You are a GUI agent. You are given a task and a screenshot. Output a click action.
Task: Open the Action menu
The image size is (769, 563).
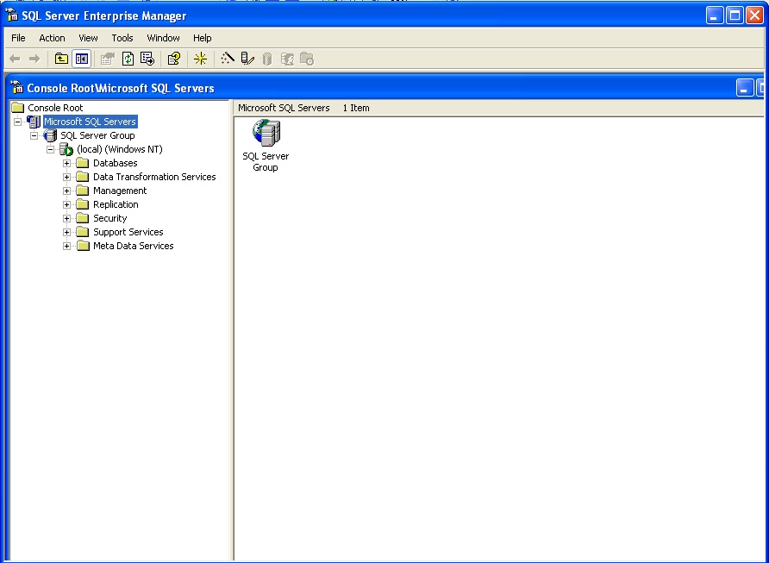(x=52, y=38)
